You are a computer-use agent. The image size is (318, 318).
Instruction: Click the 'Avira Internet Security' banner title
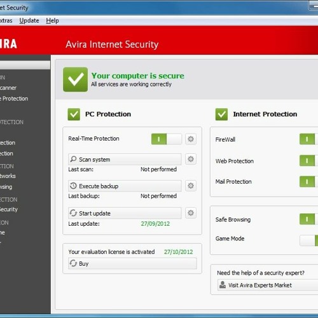click(112, 45)
